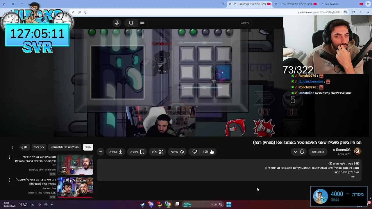372x209 pixels.
Task: Create a clip with קליפ scissors button
Action: click(158, 152)
